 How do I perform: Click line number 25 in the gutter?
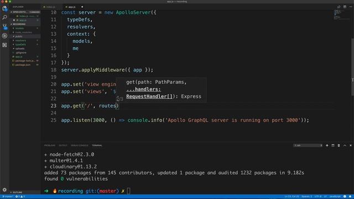[x=54, y=121]
